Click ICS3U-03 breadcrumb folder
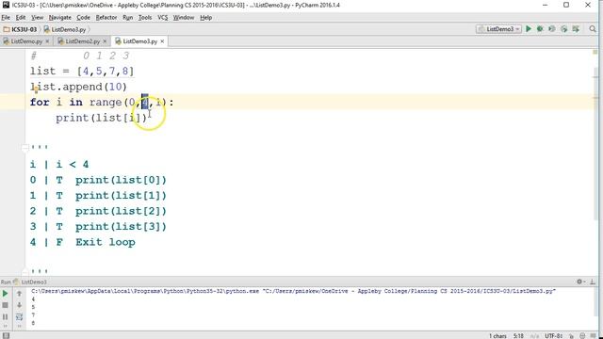 point(20,29)
